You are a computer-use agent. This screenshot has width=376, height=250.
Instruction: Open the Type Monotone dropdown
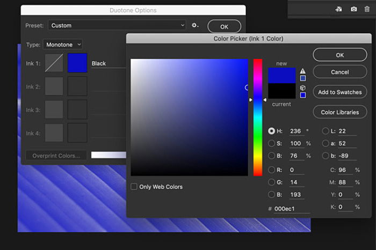63,45
